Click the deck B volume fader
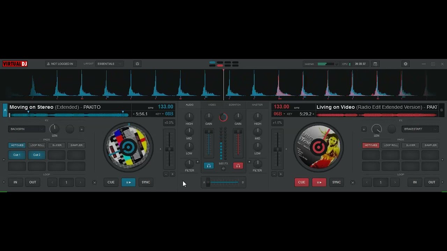This screenshot has height=251, width=447. tap(238, 132)
